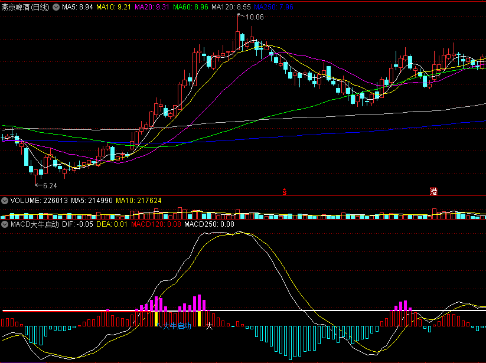
Task: Open the VOLUME panel dropdown arrow
Action: coord(4,201)
